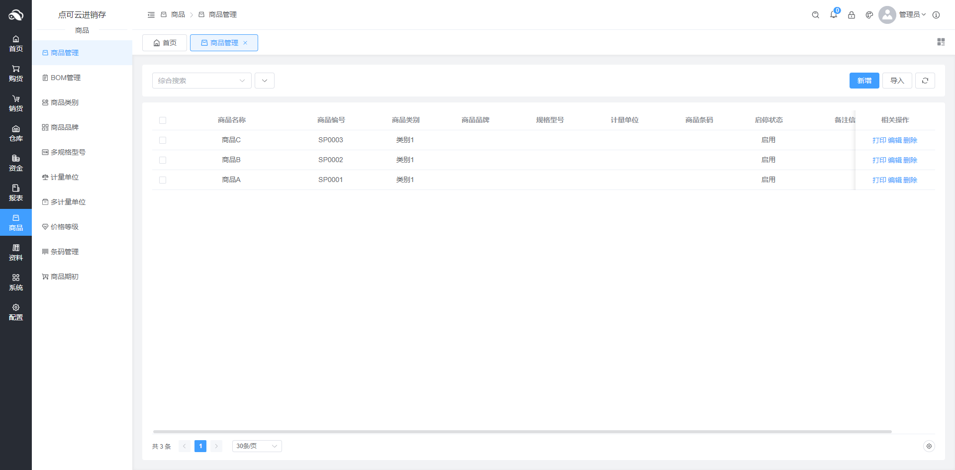Click 编辑 link for 商品B
The image size is (955, 470).
point(894,160)
